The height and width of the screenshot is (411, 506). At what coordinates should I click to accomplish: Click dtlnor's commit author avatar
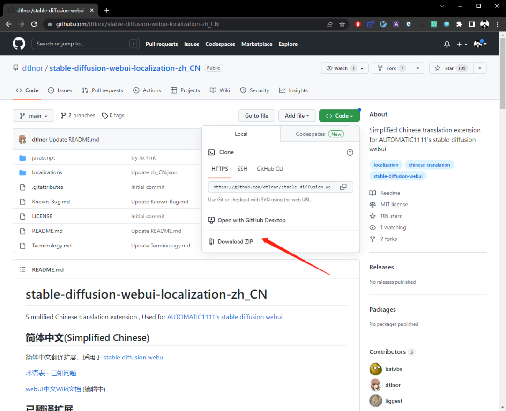coord(22,140)
